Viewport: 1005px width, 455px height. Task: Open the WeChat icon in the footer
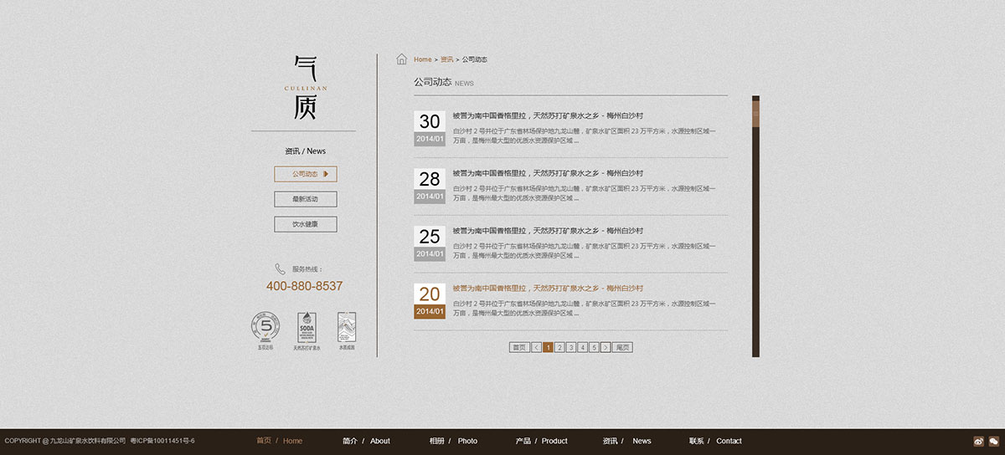(x=993, y=442)
